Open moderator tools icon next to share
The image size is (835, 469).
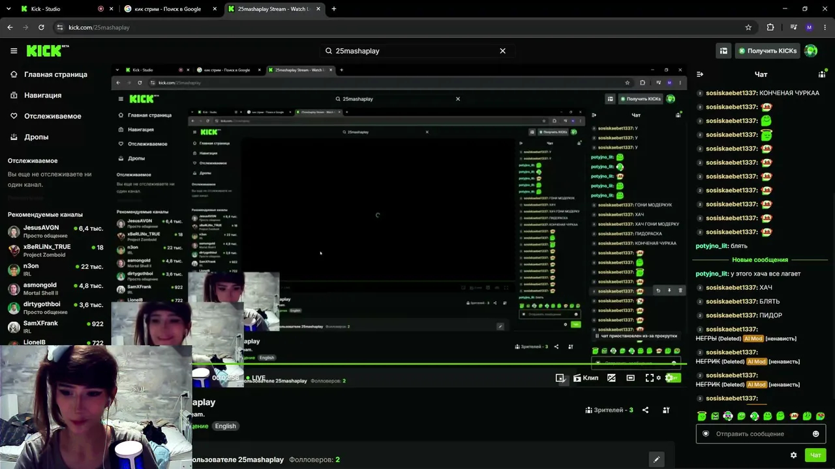tap(666, 410)
